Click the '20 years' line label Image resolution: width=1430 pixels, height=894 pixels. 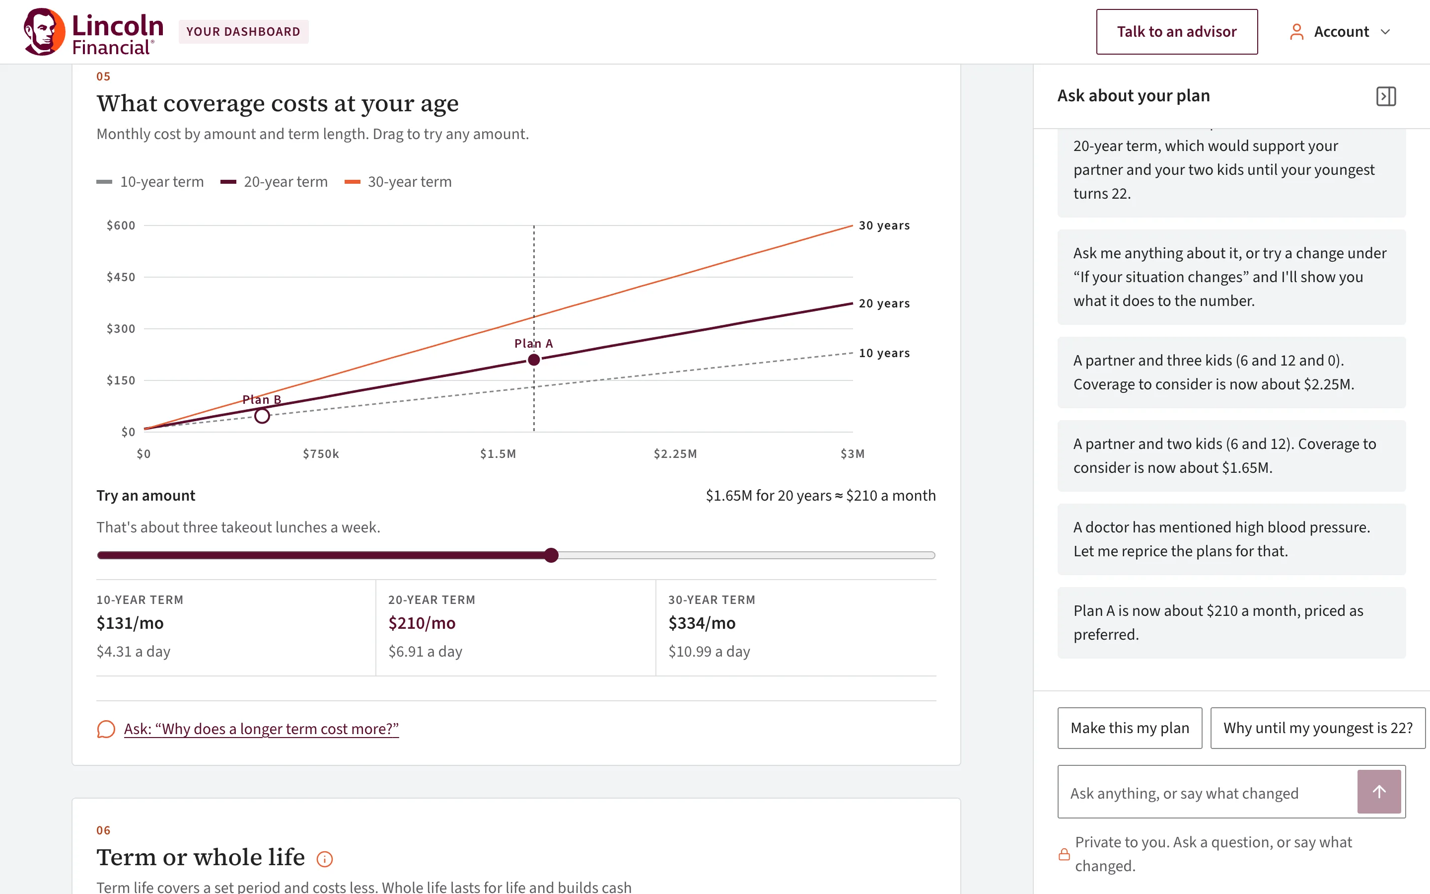pyautogui.click(x=884, y=303)
